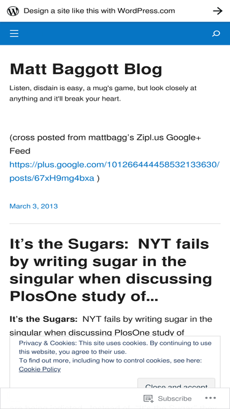Click the WordPress logo icon

pos(13,11)
